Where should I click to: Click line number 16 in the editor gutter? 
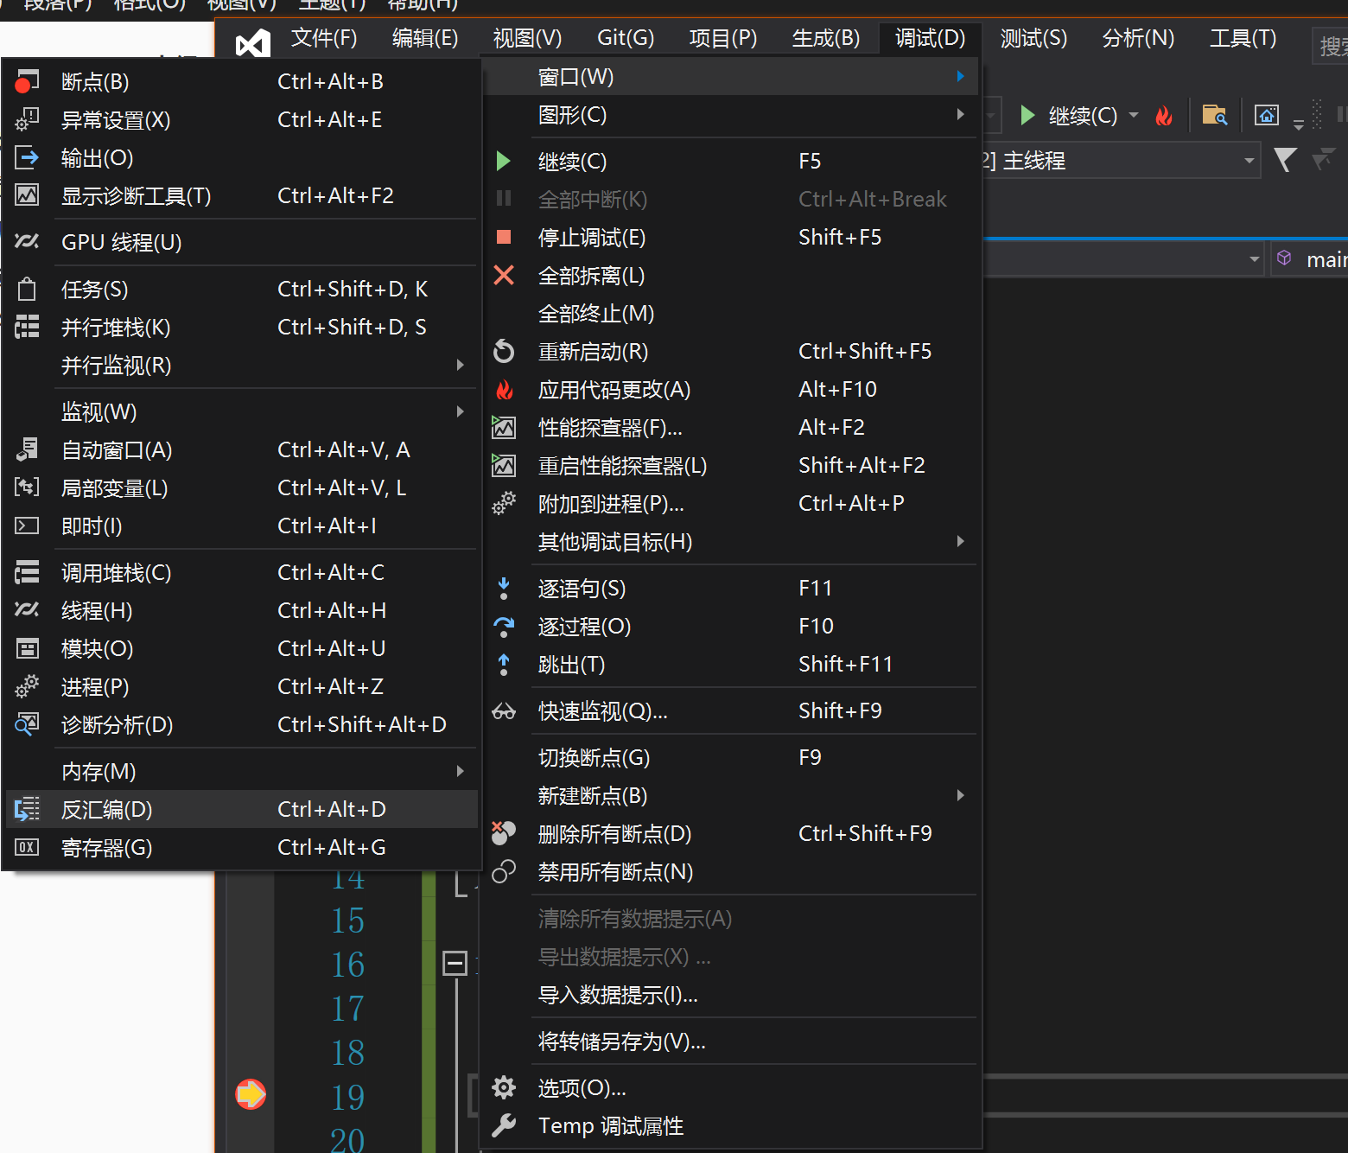(x=347, y=964)
